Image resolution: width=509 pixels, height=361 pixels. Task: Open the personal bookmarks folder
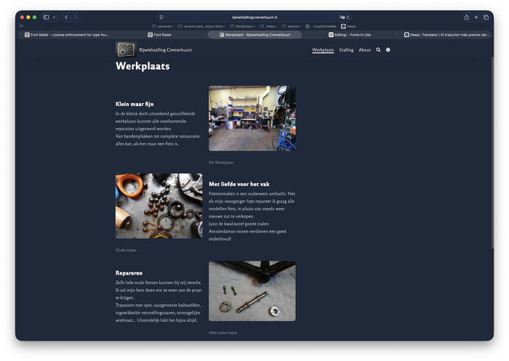(x=163, y=26)
